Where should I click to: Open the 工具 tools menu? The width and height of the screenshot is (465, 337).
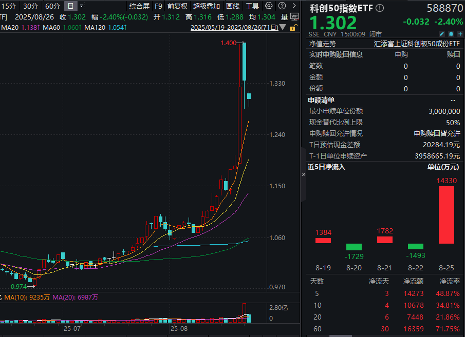click(x=252, y=6)
